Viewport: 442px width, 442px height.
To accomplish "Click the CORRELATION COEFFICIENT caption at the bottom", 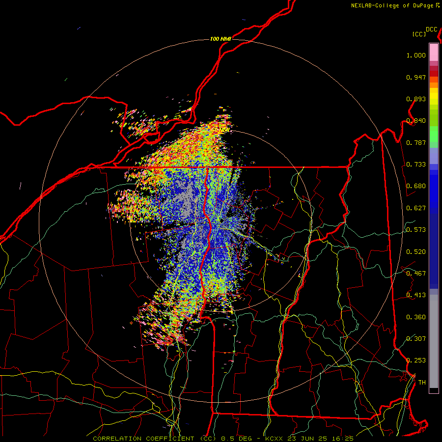I will pyautogui.click(x=223, y=439).
